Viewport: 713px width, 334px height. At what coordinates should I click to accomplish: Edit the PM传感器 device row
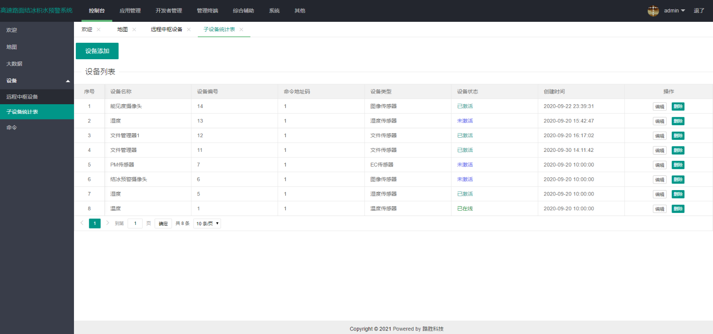pyautogui.click(x=660, y=165)
